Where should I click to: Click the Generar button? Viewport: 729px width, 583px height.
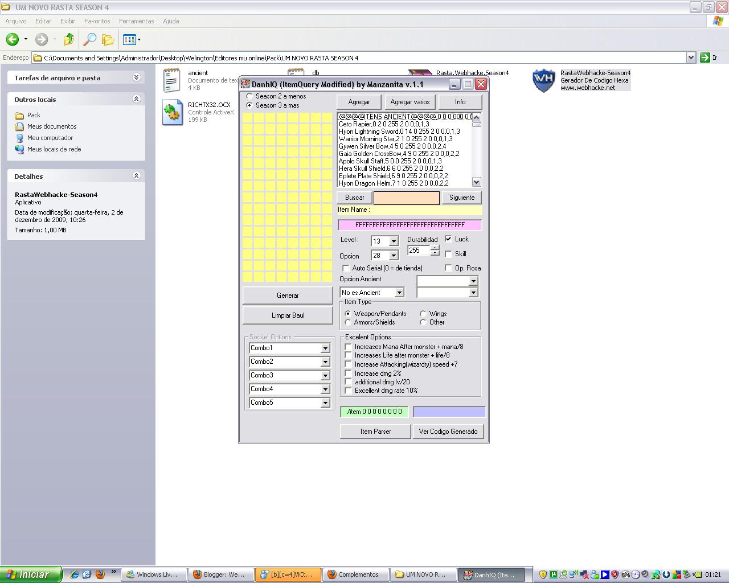[x=288, y=295]
